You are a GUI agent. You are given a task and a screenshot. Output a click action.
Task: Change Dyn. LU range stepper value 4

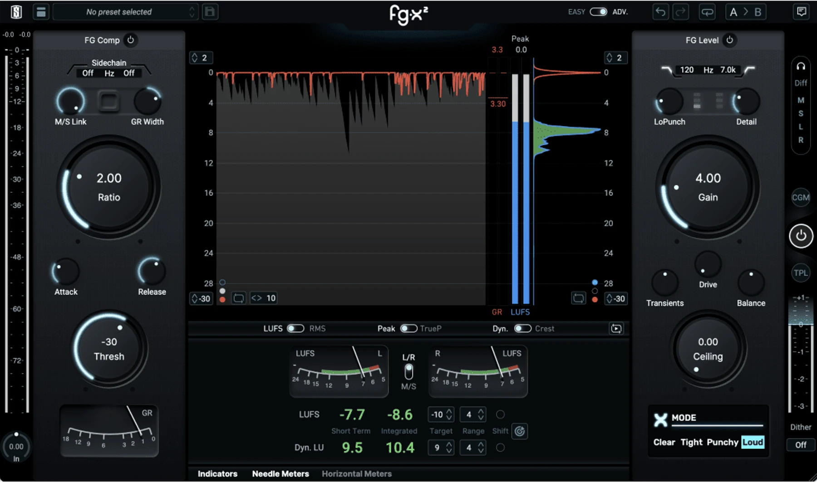pos(472,448)
